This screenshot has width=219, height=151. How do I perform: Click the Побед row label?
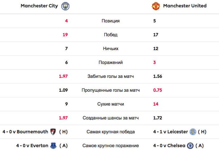[x=111, y=35]
